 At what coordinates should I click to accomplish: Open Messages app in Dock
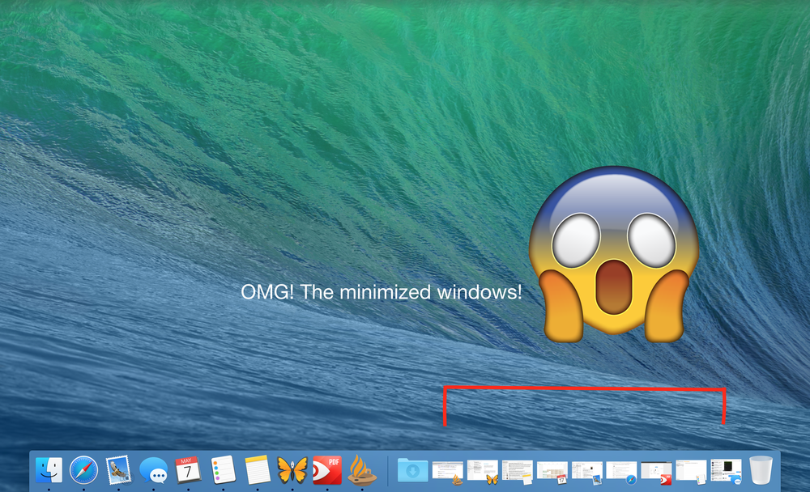(x=153, y=469)
